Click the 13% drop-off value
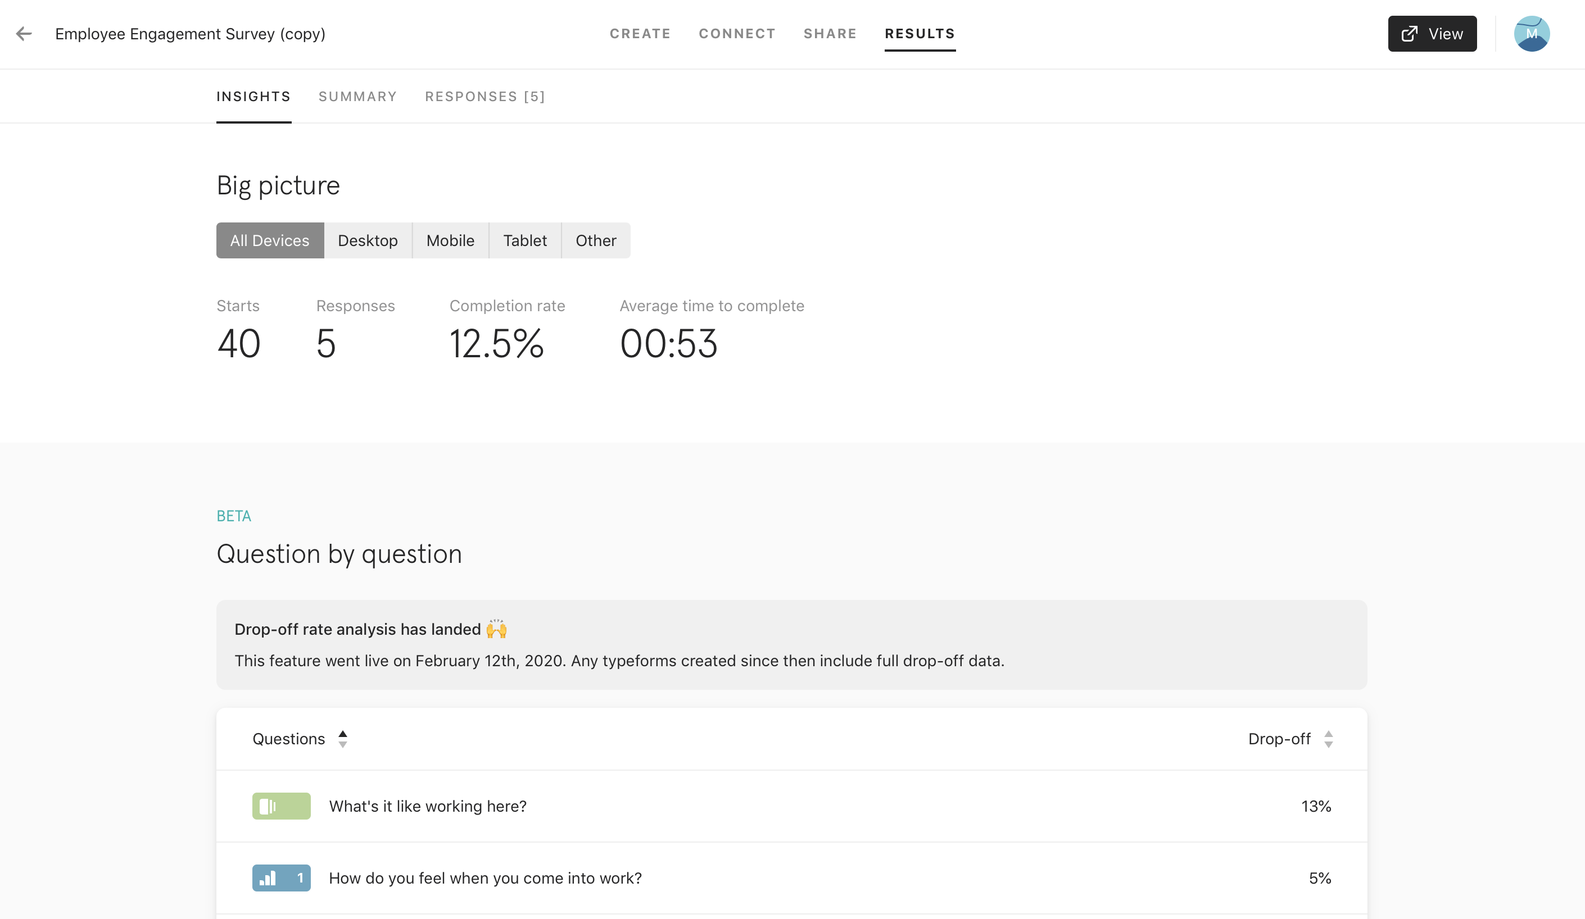This screenshot has height=919, width=1585. pos(1316,806)
